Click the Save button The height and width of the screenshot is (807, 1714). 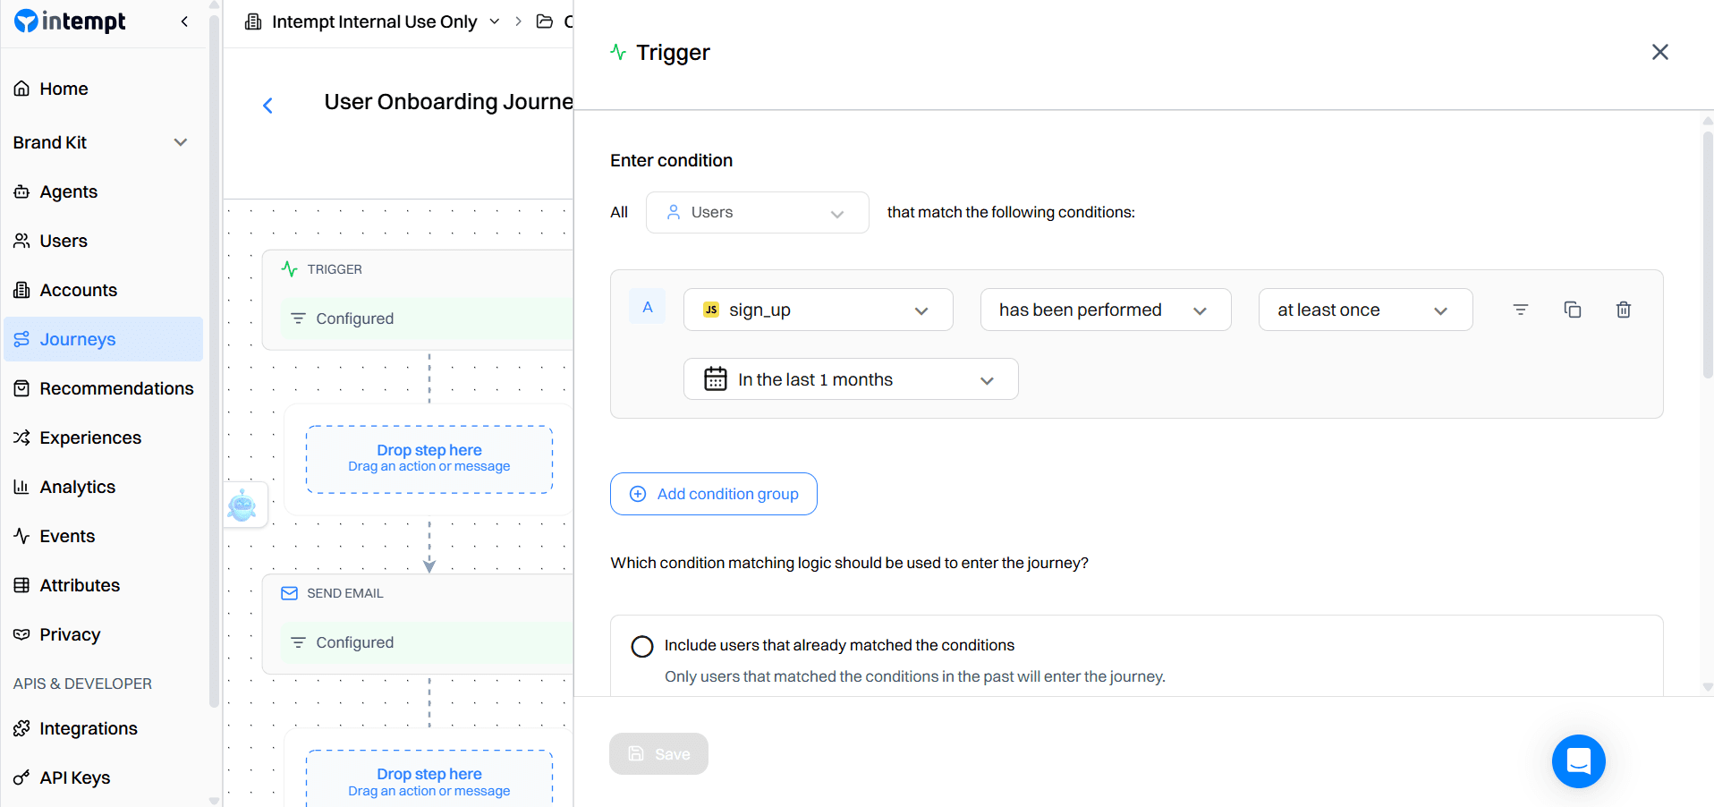(x=658, y=753)
